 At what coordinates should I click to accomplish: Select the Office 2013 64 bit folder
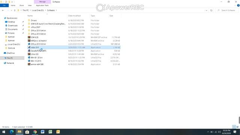(38, 34)
